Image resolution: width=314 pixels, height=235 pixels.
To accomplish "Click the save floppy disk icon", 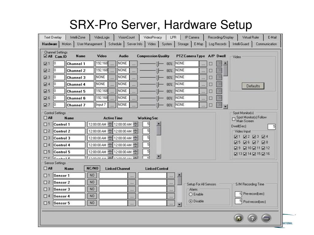I will [x=239, y=218].
